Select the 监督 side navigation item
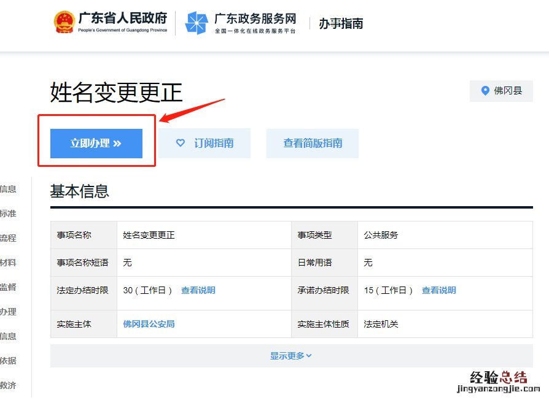The width and height of the screenshot is (549, 400). (8, 287)
